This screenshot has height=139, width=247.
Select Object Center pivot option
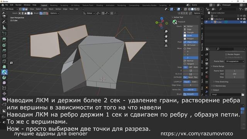tap(191, 42)
